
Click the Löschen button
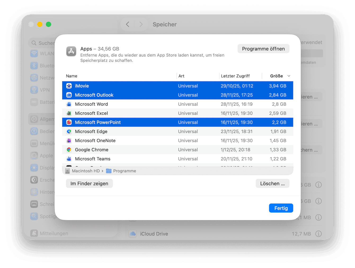coord(272,184)
